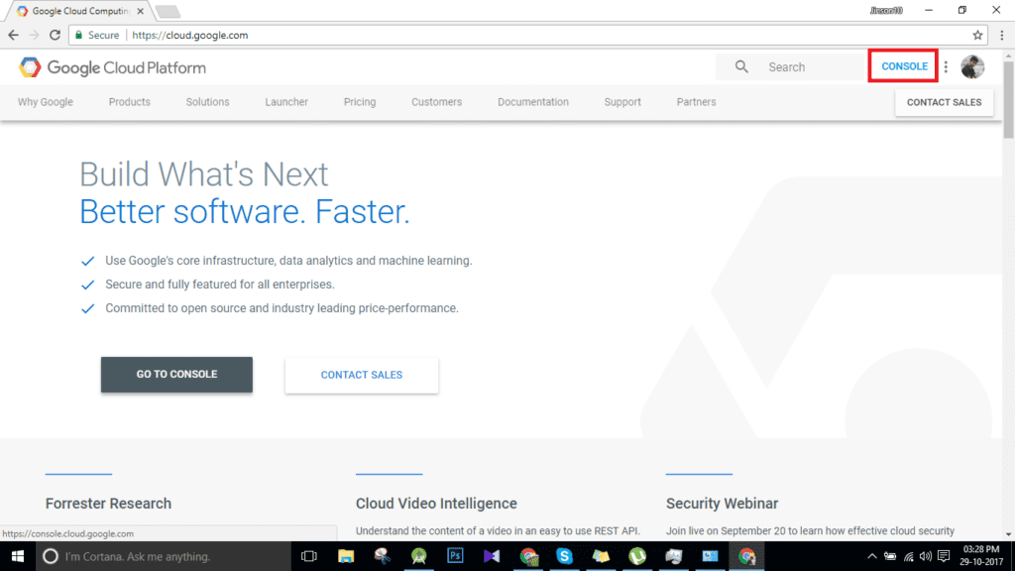Open the Security Webinar heading

pyautogui.click(x=722, y=503)
